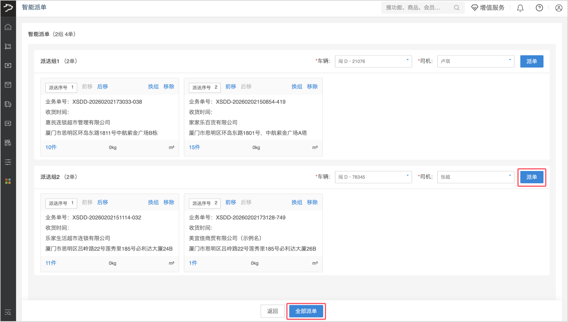The width and height of the screenshot is (568, 322).
Task: Open the notification bell icon
Action: point(520,8)
